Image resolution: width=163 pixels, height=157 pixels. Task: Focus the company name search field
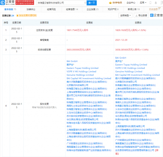[x=61, y=3]
